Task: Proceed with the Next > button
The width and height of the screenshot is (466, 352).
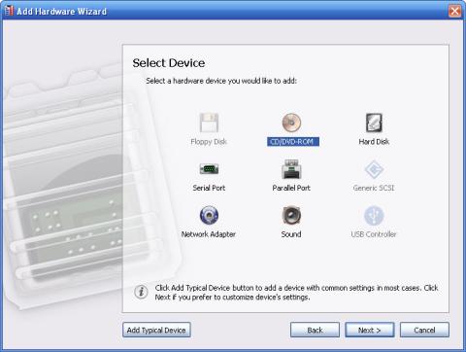Action: pos(370,330)
